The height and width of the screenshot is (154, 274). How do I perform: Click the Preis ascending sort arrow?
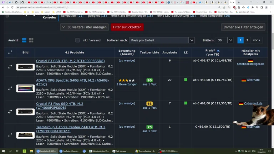click(x=218, y=51)
